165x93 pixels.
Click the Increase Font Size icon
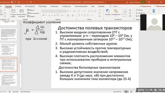coord(68,11)
